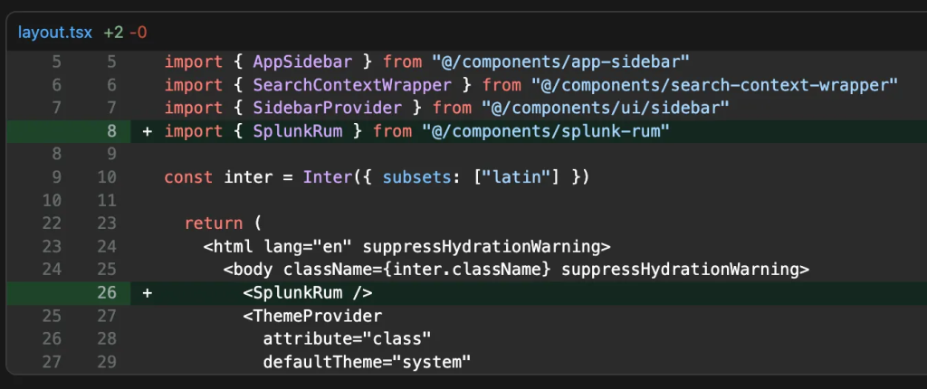Screen dimensions: 927x389
Task: Click the "@/components/splunk-rum" import path
Action: pyautogui.click(x=545, y=132)
